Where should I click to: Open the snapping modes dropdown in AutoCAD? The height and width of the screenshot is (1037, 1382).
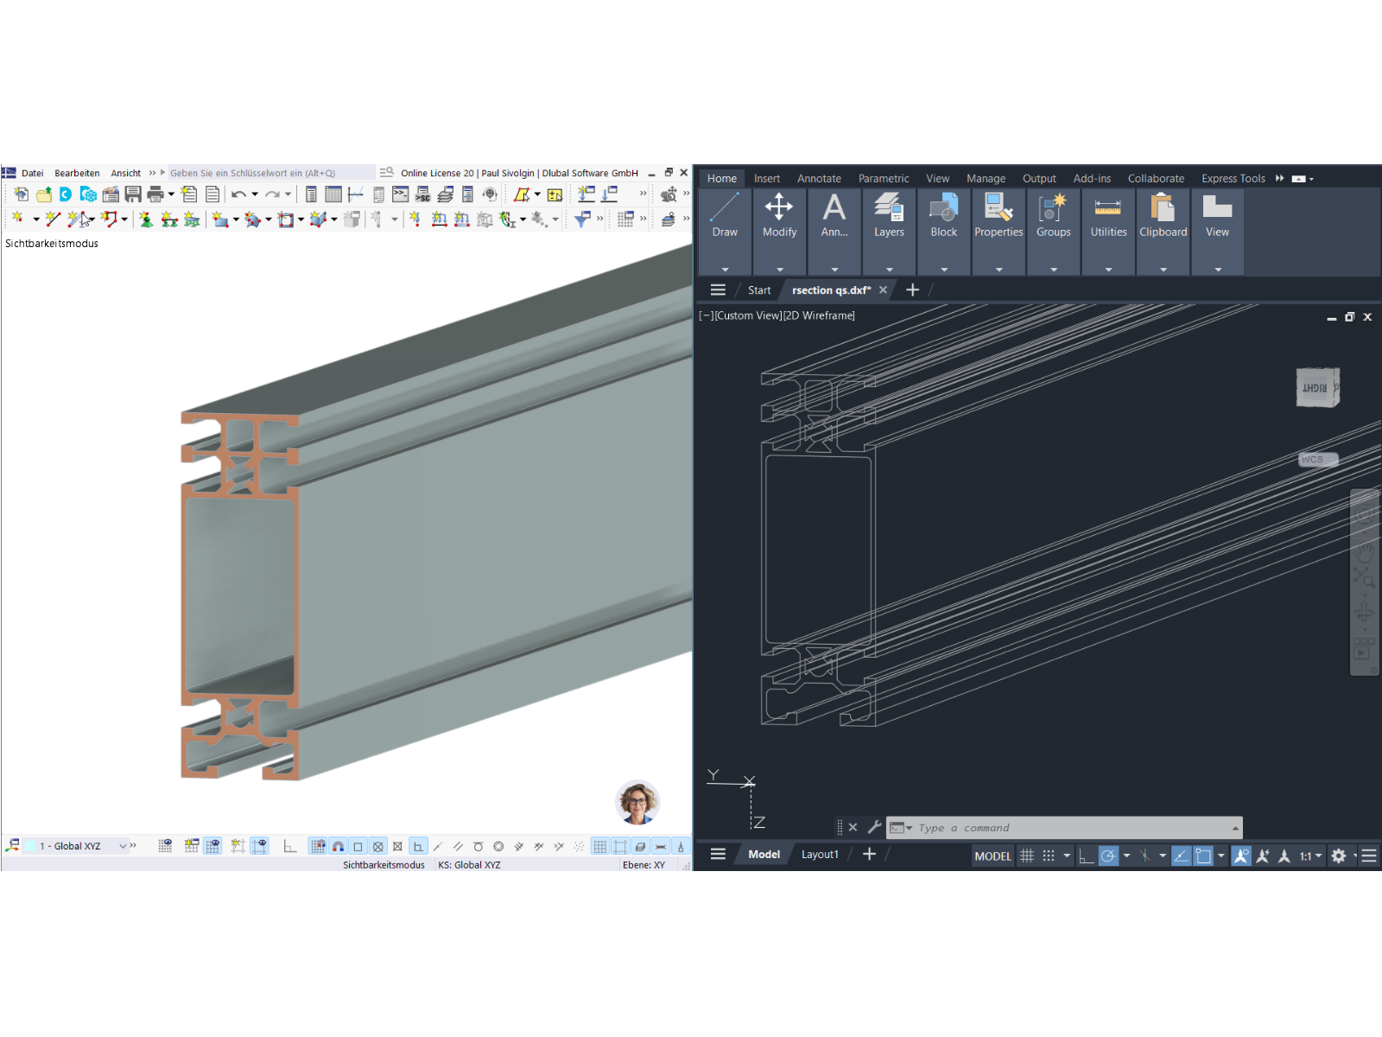(x=1068, y=856)
